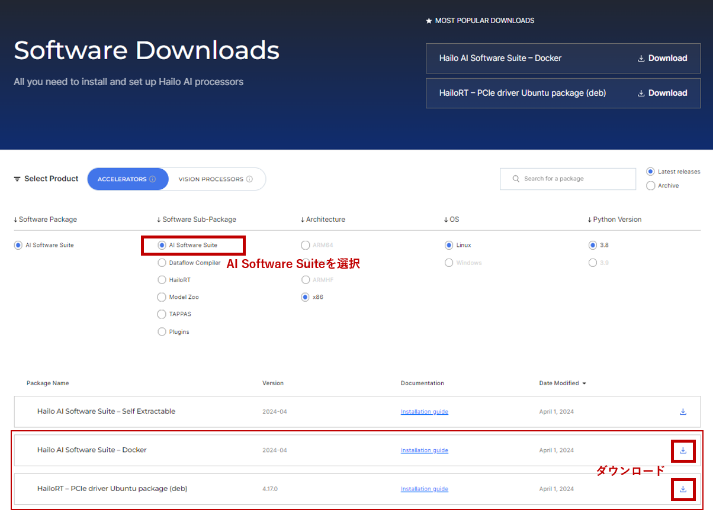713x516 pixels.
Task: Select the ACCELERATORS product tab
Action: (x=128, y=179)
